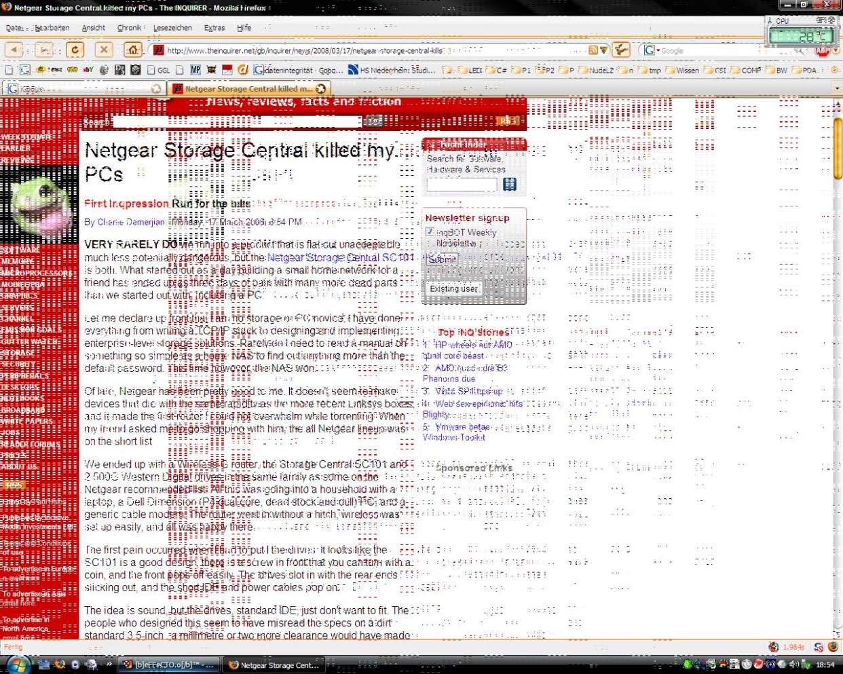Screen dimensions: 843x674
Task: Click the RSS feed icon in the address bar
Action: (x=593, y=50)
